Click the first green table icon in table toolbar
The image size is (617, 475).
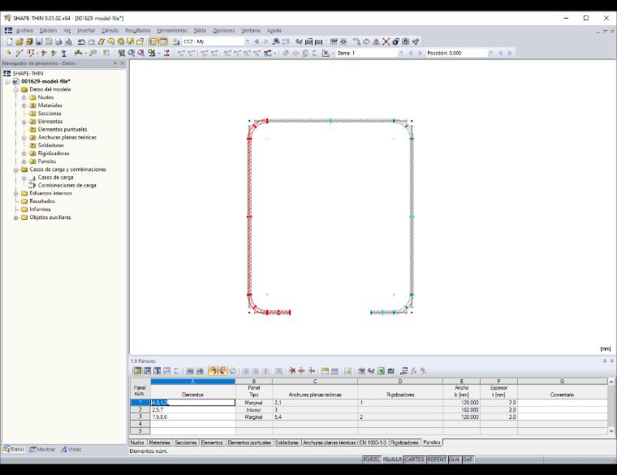pyautogui.click(x=137, y=371)
